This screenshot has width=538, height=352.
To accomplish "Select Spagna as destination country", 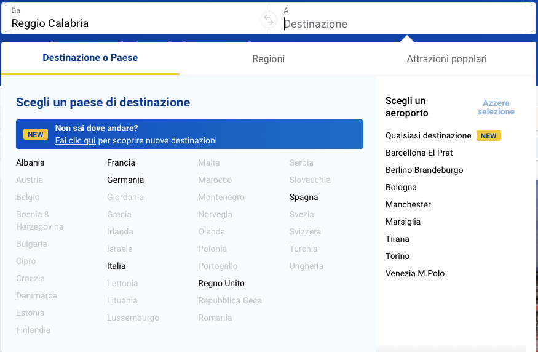I will (304, 198).
